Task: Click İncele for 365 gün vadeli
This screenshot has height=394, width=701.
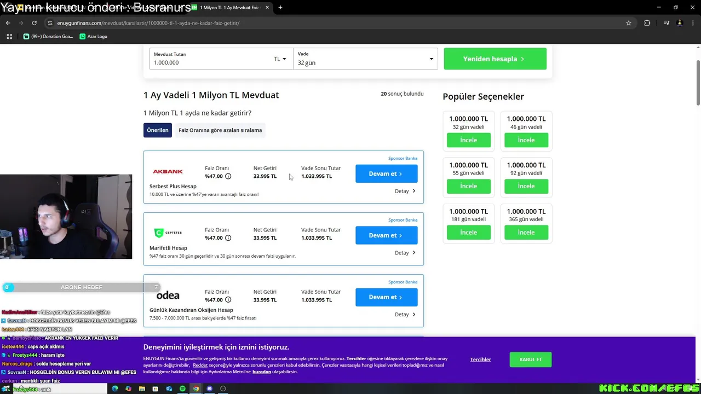Action: [x=526, y=233]
